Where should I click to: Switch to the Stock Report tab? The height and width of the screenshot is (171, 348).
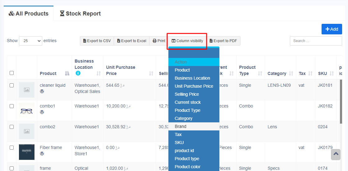pos(80,14)
